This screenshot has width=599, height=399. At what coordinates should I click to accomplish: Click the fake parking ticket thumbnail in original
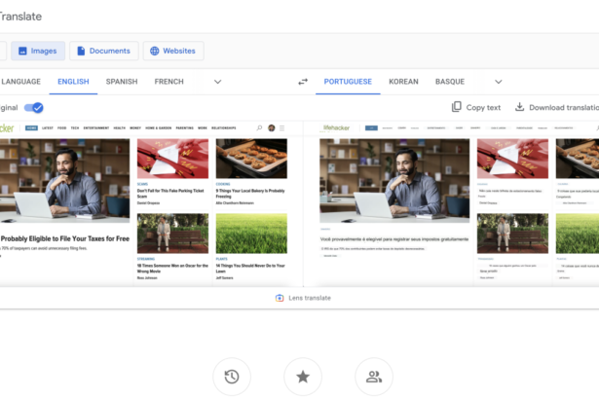click(172, 159)
